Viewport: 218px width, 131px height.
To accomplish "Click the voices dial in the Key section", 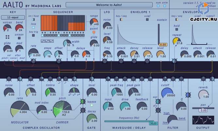I will 7,28.
